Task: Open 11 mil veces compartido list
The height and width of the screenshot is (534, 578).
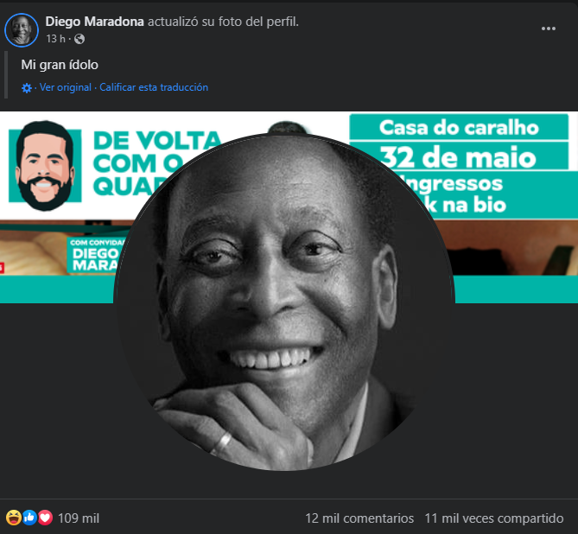Action: coord(494,518)
